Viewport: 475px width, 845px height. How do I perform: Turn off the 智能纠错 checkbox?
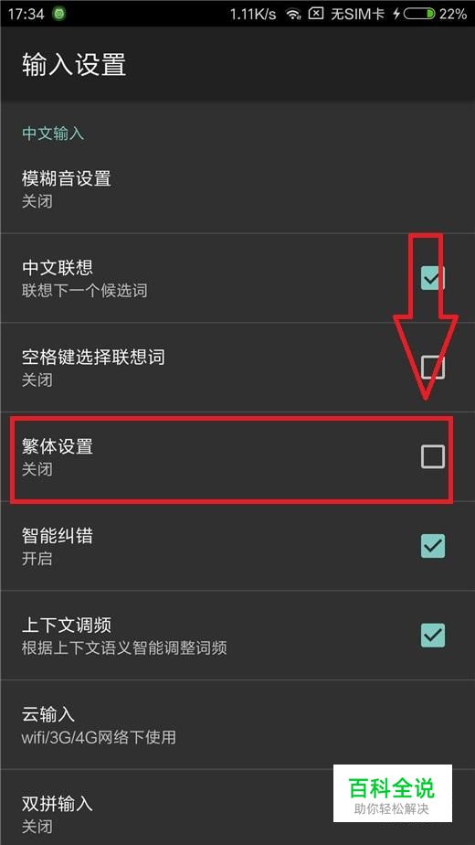tap(432, 546)
